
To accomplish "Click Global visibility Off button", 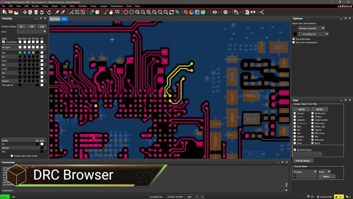I will click(x=32, y=27).
